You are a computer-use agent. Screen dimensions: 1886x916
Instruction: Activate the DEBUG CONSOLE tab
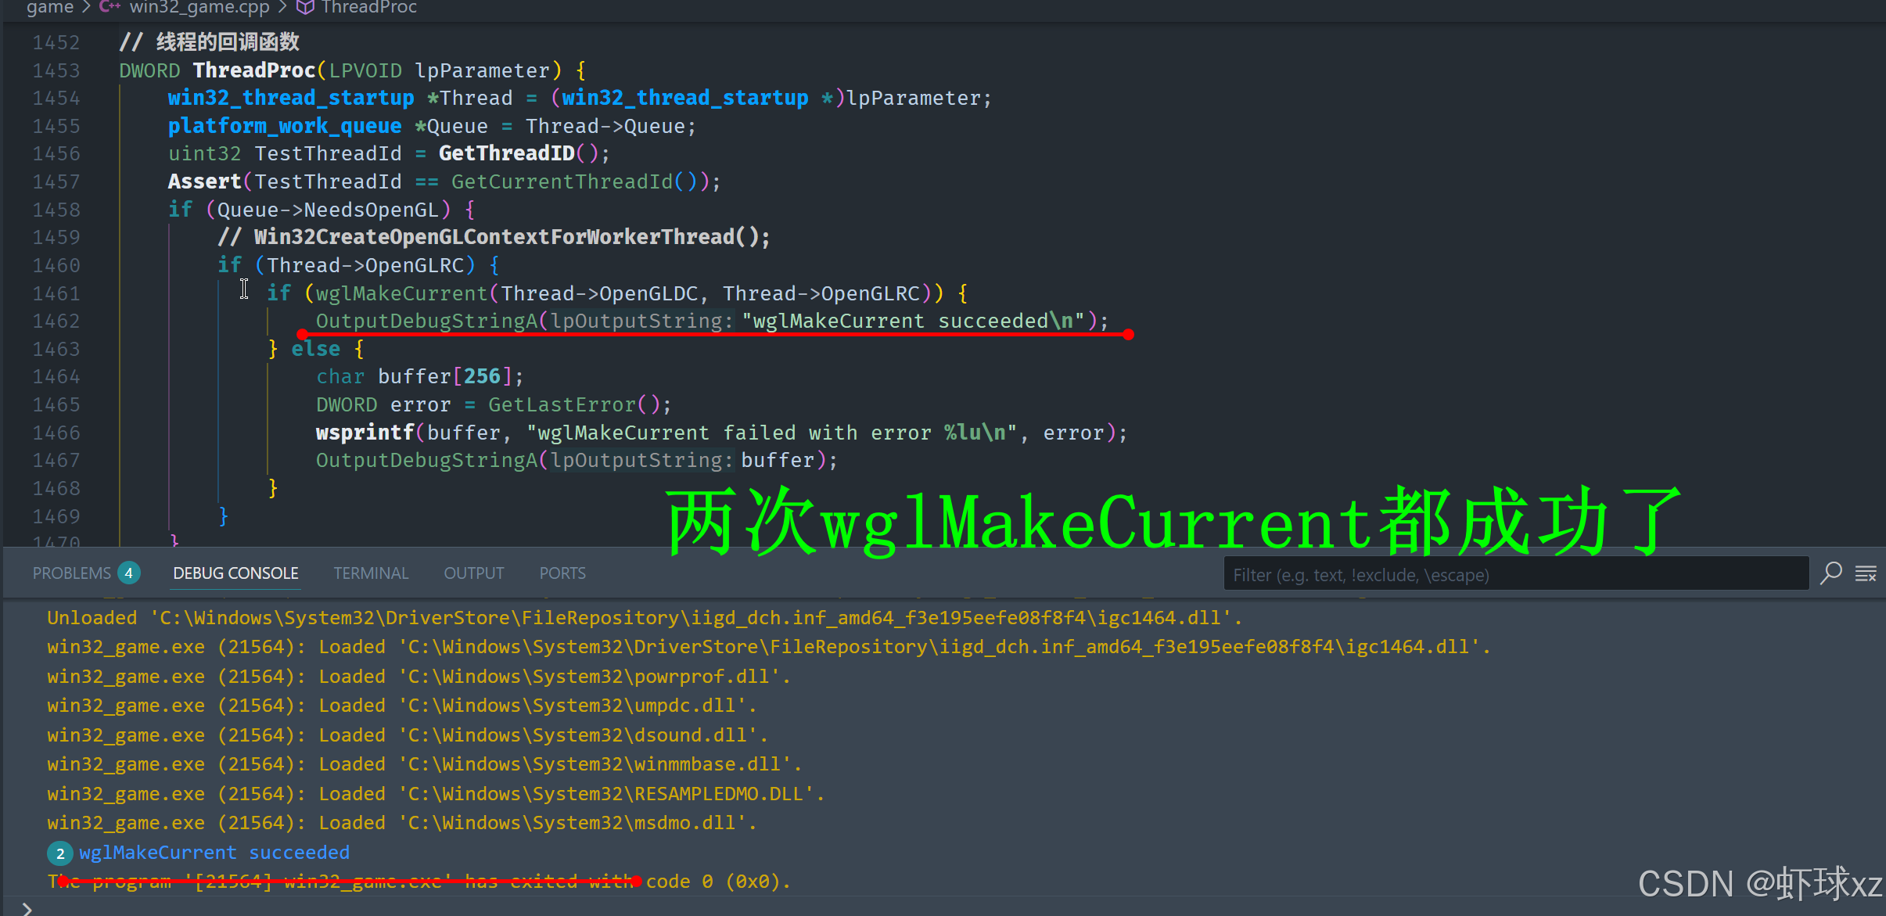pyautogui.click(x=235, y=573)
